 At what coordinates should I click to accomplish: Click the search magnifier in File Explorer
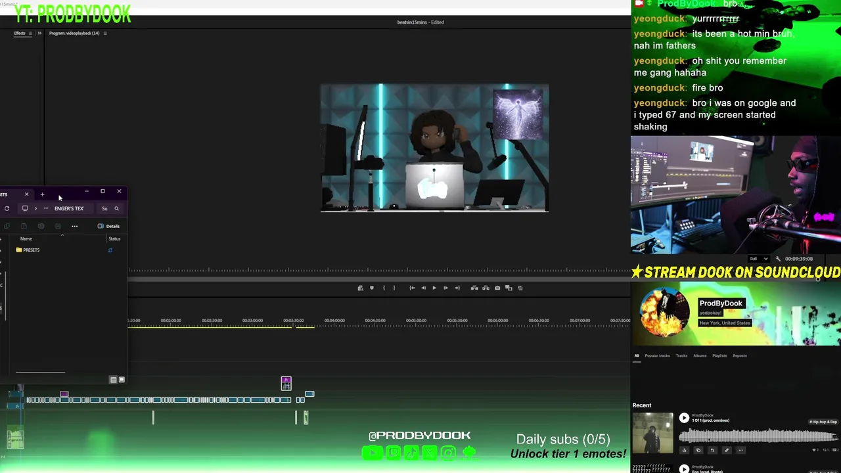(x=116, y=208)
